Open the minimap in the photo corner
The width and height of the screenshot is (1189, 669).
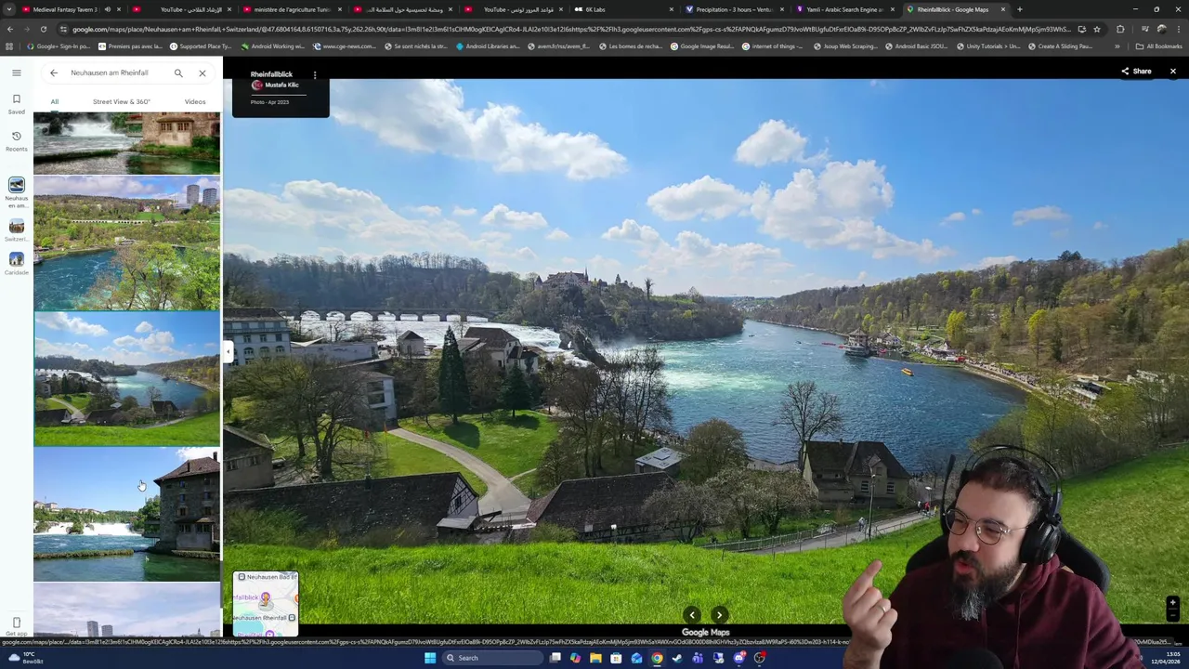pyautogui.click(x=266, y=605)
